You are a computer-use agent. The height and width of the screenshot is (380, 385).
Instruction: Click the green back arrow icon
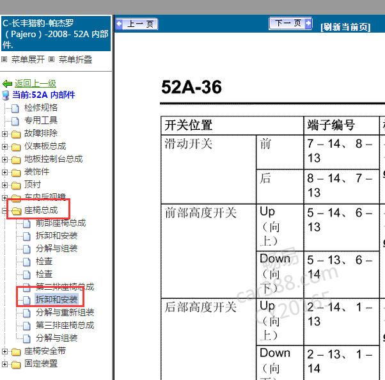pos(8,84)
